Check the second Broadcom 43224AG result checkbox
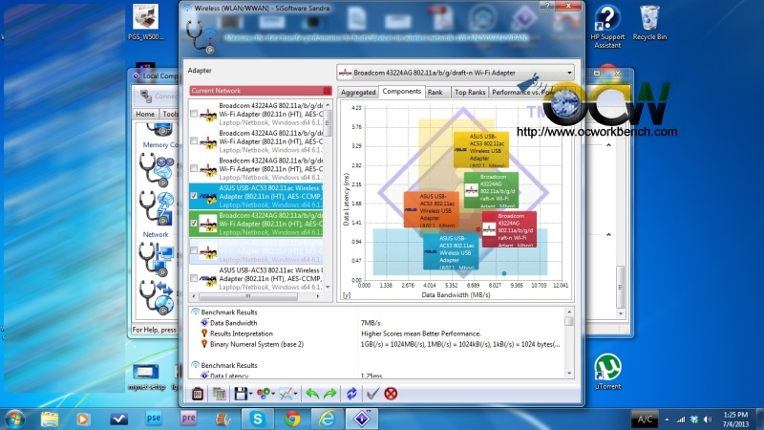The height and width of the screenshot is (430, 764). tap(194, 140)
